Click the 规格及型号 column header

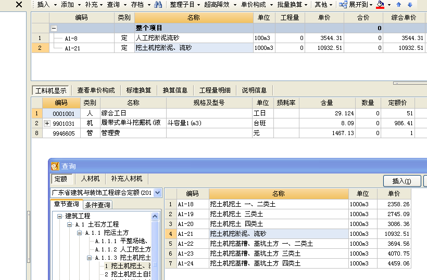click(209, 103)
